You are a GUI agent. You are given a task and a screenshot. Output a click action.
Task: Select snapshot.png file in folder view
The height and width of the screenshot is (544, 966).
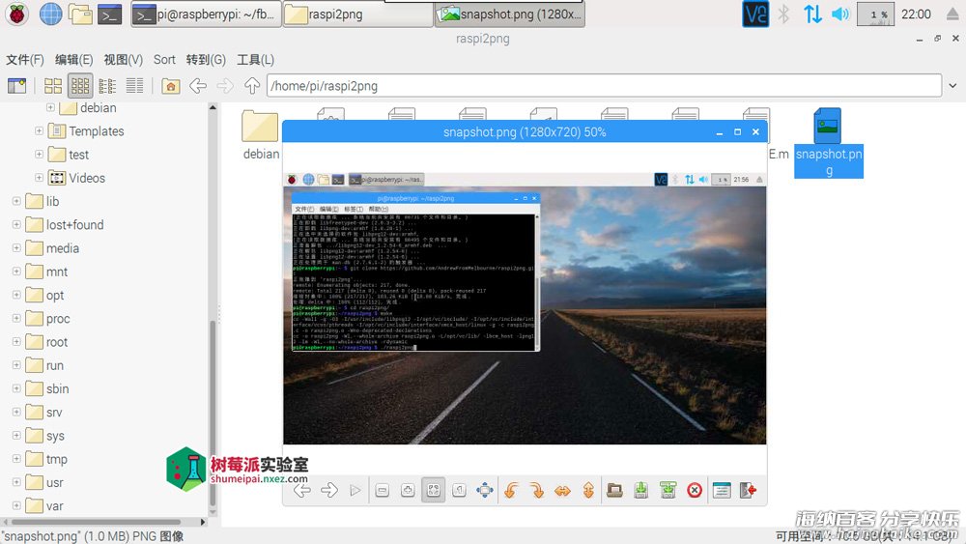click(828, 143)
